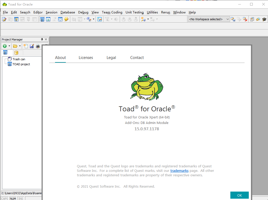Click the save-with-pencil icon in Project Manager

click(32, 46)
